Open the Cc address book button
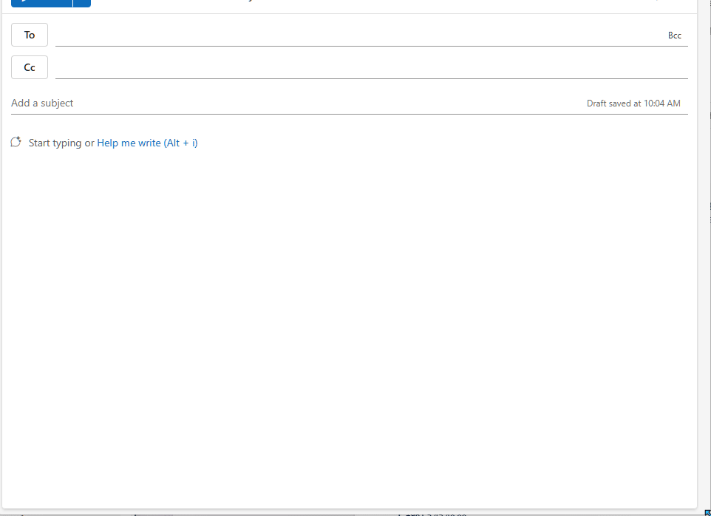 30,67
